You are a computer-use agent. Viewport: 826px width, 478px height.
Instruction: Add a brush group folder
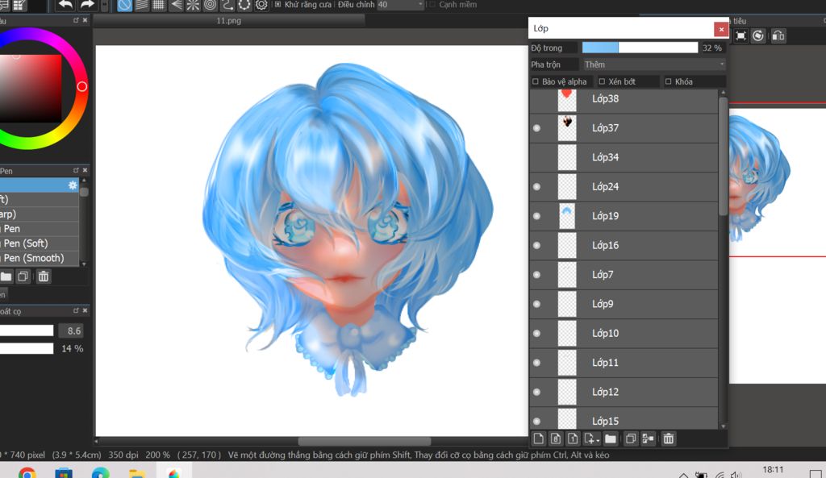[6, 276]
